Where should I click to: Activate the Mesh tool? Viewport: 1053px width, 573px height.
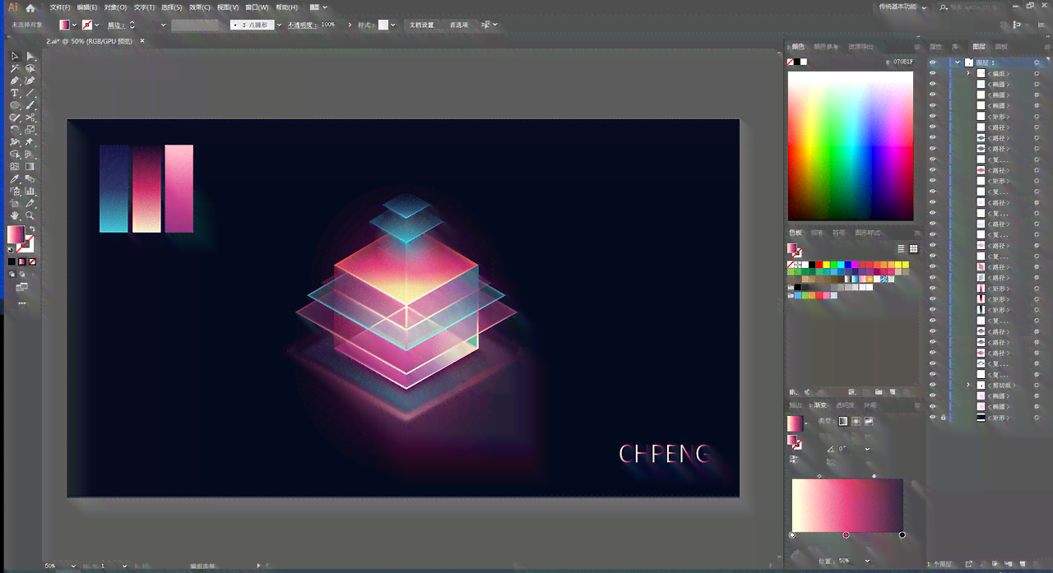pyautogui.click(x=15, y=167)
